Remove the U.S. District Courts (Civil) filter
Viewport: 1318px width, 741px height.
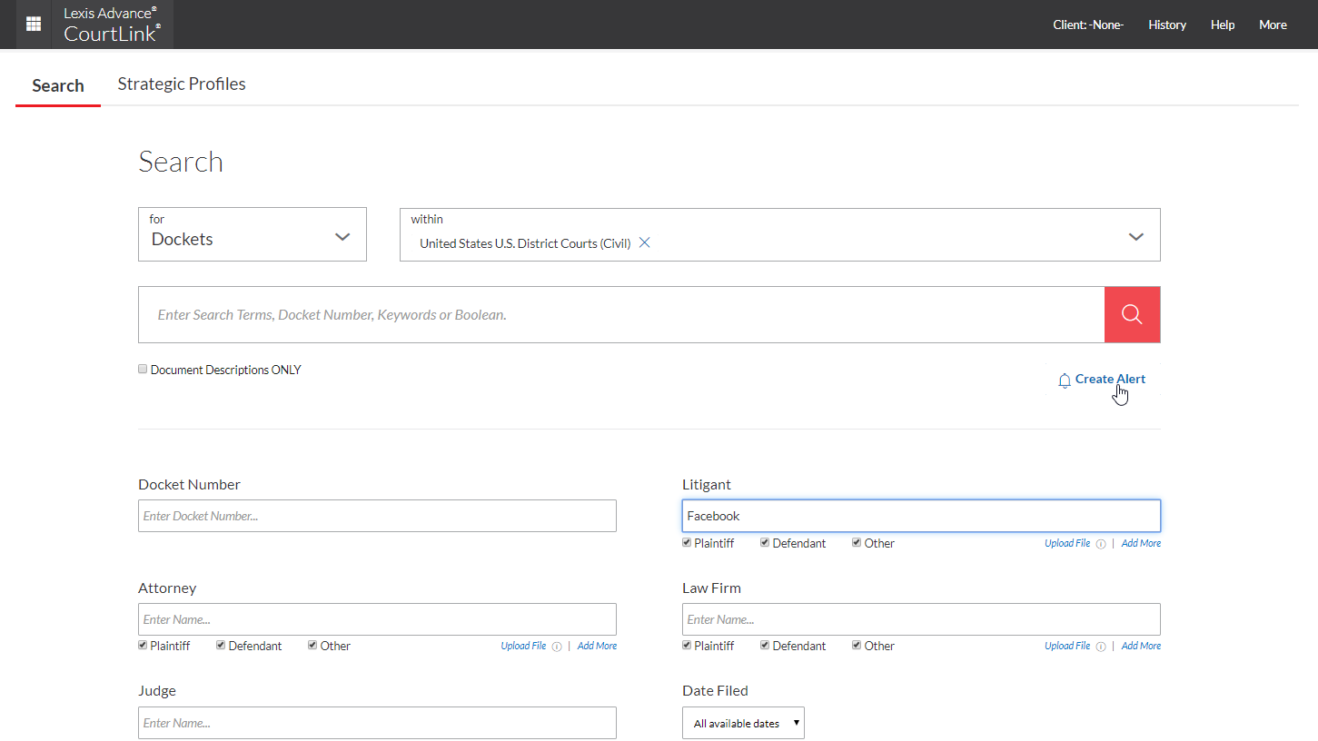coord(644,242)
